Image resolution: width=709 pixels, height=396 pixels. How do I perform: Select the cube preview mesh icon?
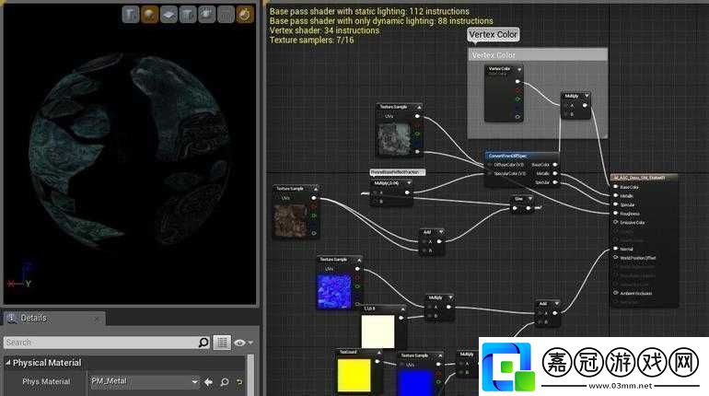[188, 15]
